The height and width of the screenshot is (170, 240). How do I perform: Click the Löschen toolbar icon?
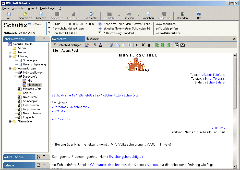coord(41,14)
